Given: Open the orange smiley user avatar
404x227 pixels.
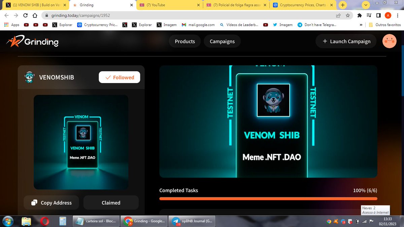Looking at the screenshot, I should pyautogui.click(x=390, y=41).
